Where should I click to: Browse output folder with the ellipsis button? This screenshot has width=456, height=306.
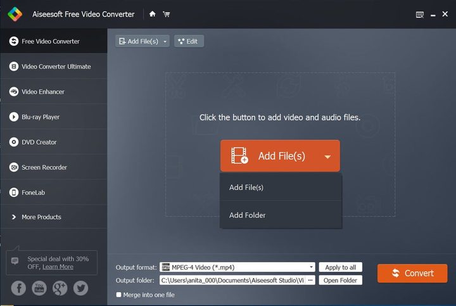pos(310,280)
